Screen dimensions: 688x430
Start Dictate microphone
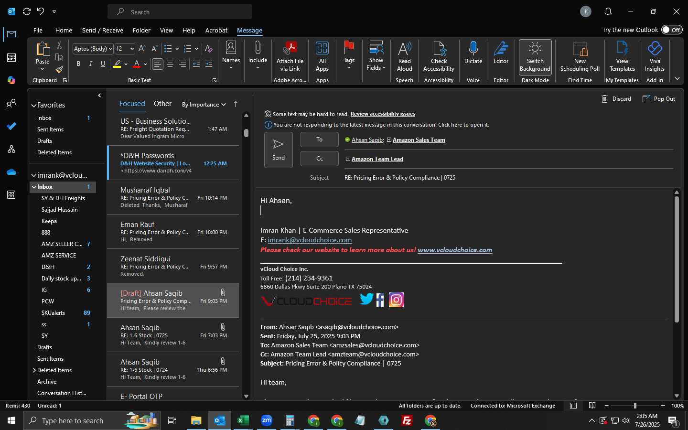[x=473, y=53]
